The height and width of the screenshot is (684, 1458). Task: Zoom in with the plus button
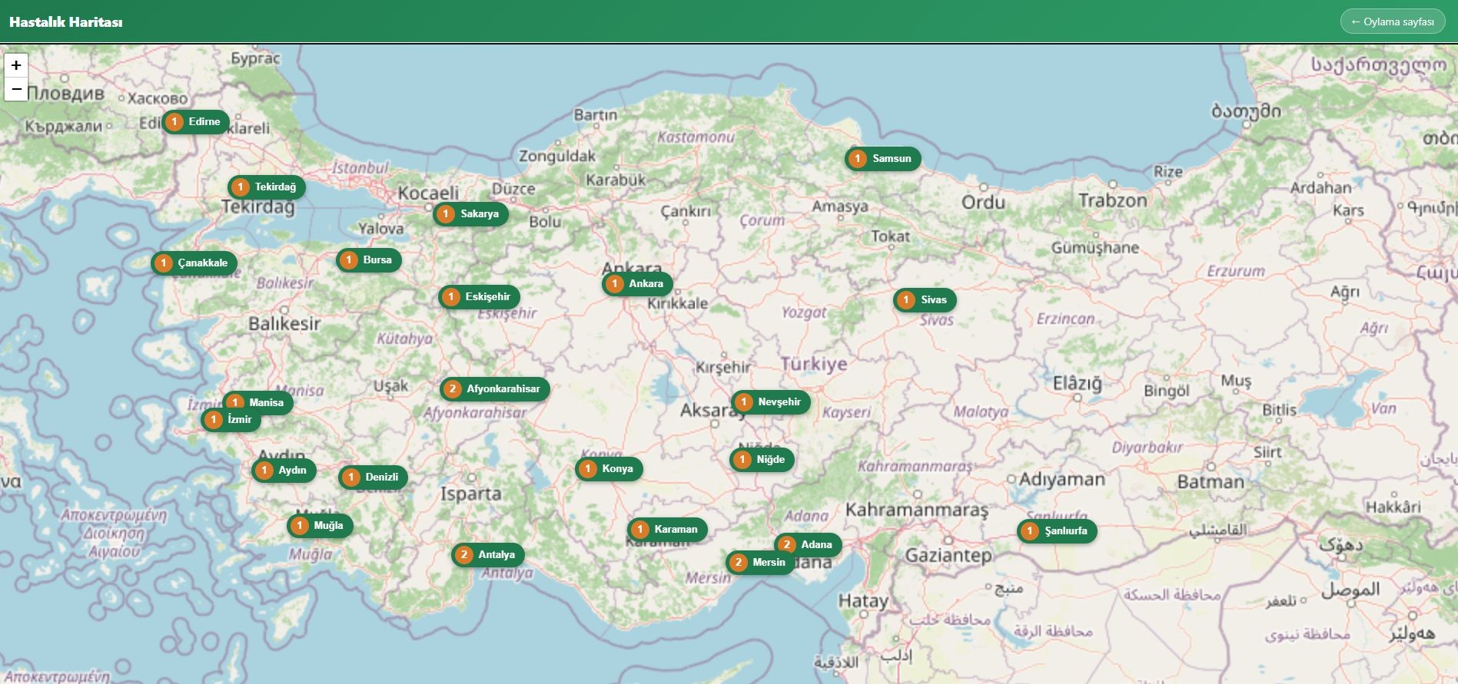click(16, 65)
